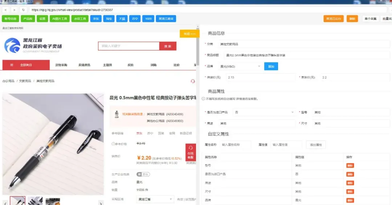The height and width of the screenshot is (205, 392).
Task: Click 文教用品 in the breadcrumb
Action: click(25, 81)
